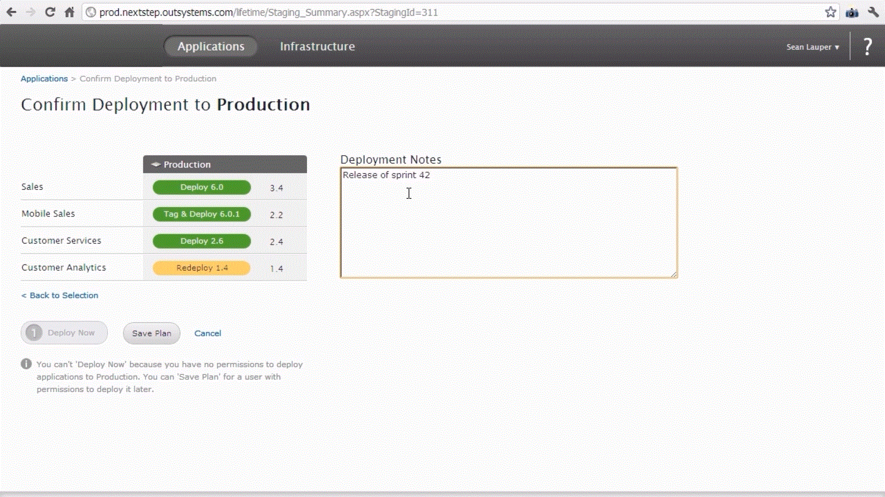The height and width of the screenshot is (497, 885).
Task: Follow the Applications breadcrumb link
Action: pyautogui.click(x=44, y=78)
